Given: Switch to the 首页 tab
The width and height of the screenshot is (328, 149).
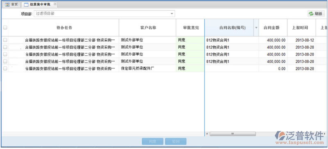Looking at the screenshot, I should coord(12,5).
